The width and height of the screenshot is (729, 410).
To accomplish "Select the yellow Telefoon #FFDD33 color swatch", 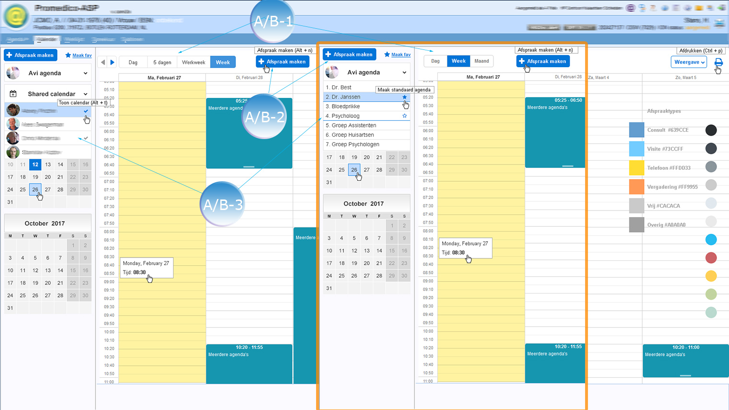I will (636, 168).
